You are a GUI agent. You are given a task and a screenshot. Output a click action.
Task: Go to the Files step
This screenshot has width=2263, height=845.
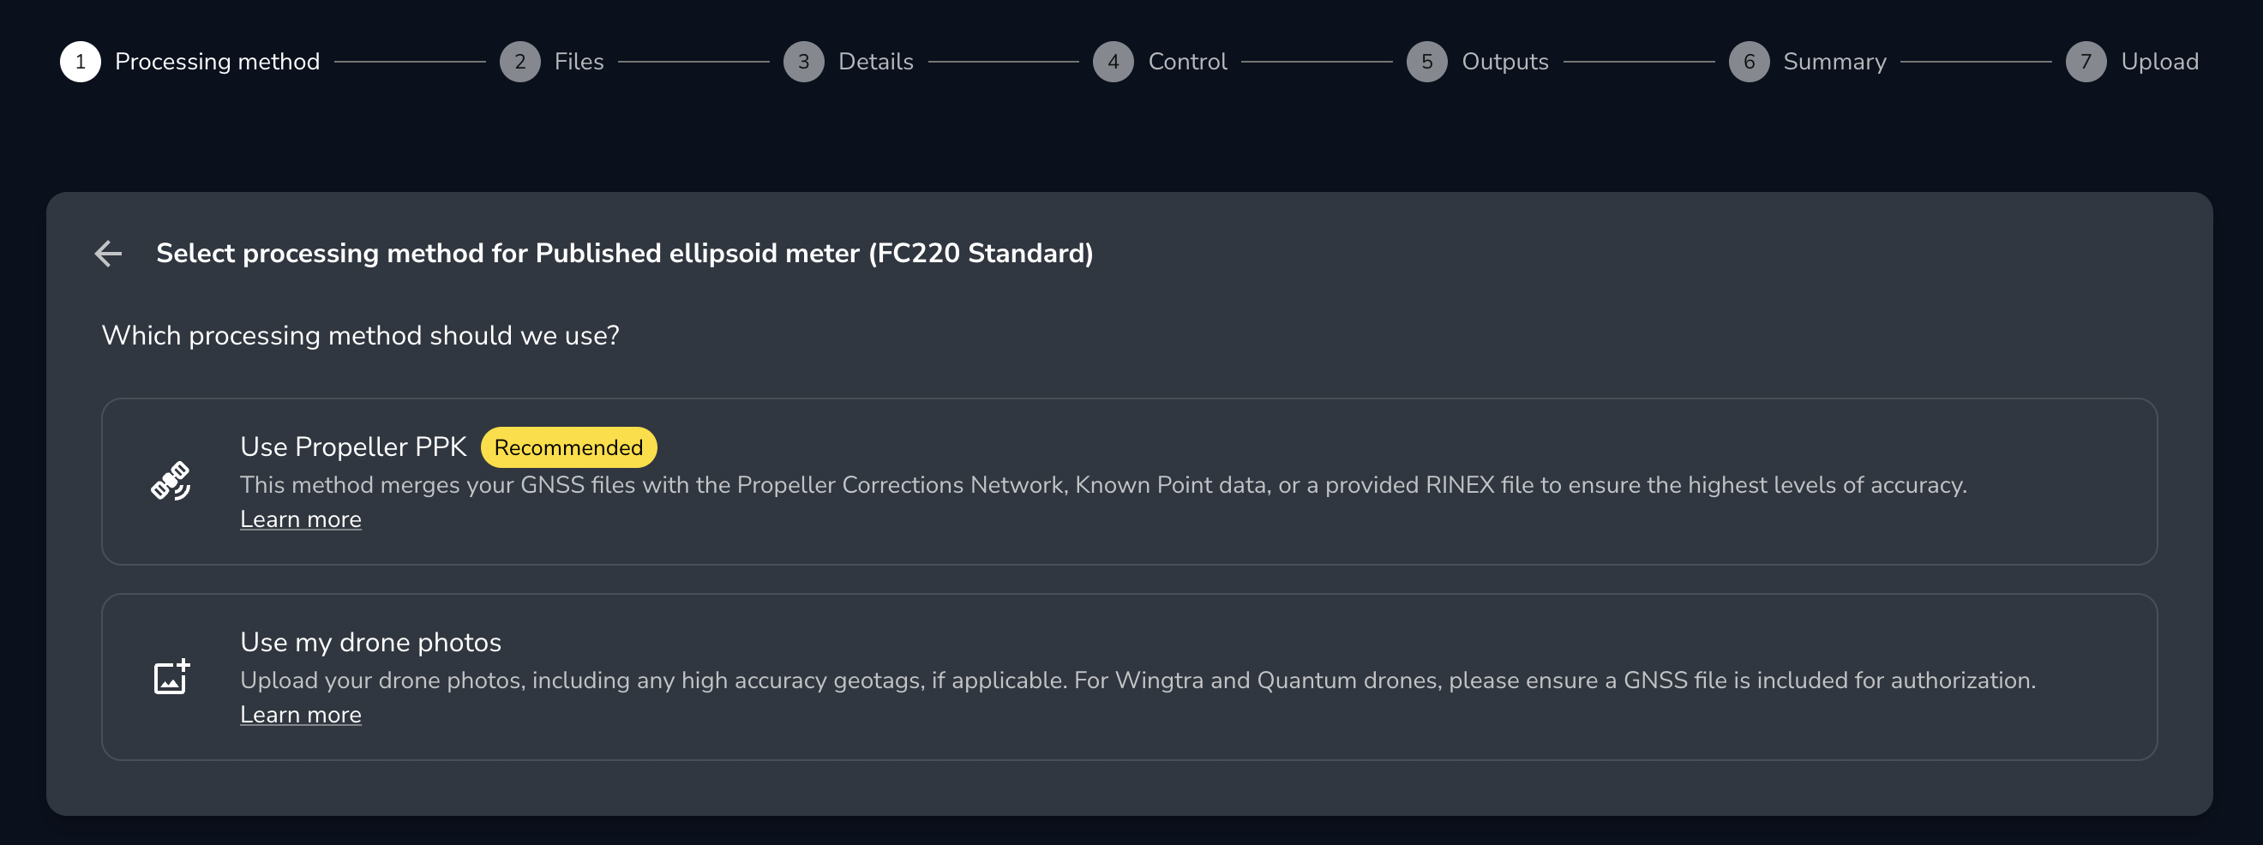tap(579, 62)
